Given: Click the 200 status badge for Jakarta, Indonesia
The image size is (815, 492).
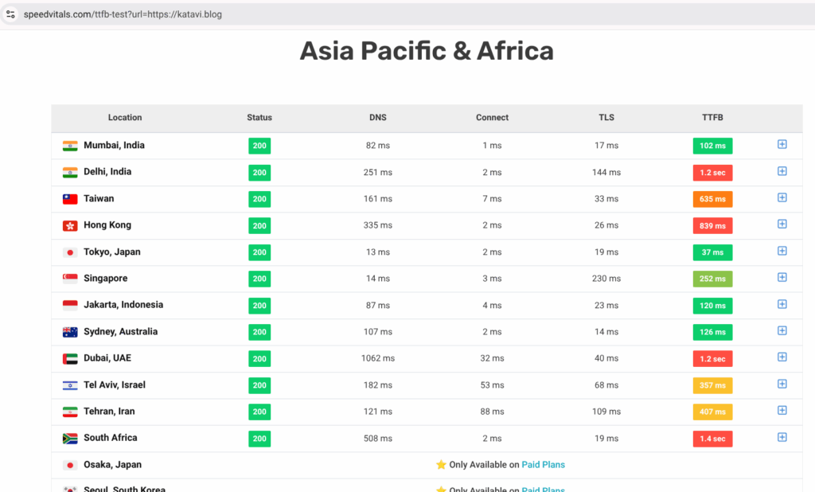Looking at the screenshot, I should [x=259, y=305].
